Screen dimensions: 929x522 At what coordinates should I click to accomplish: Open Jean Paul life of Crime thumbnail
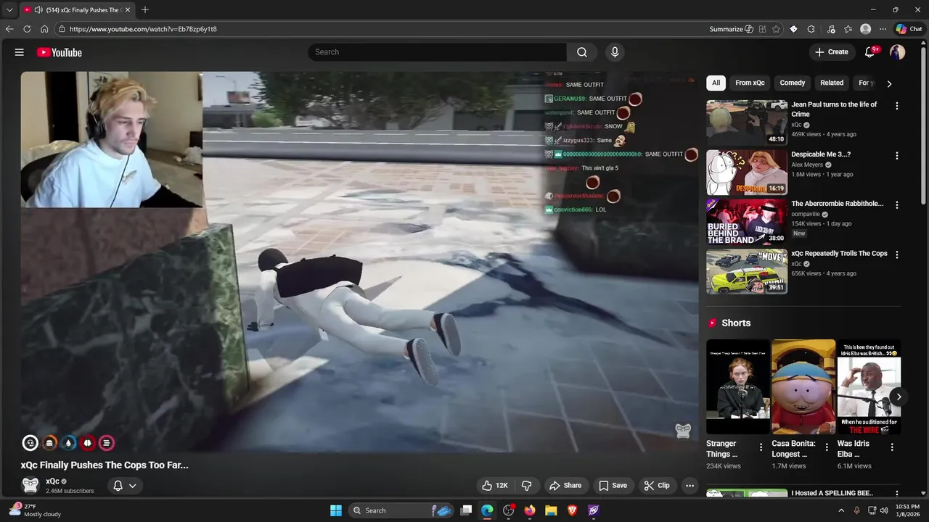tap(747, 123)
